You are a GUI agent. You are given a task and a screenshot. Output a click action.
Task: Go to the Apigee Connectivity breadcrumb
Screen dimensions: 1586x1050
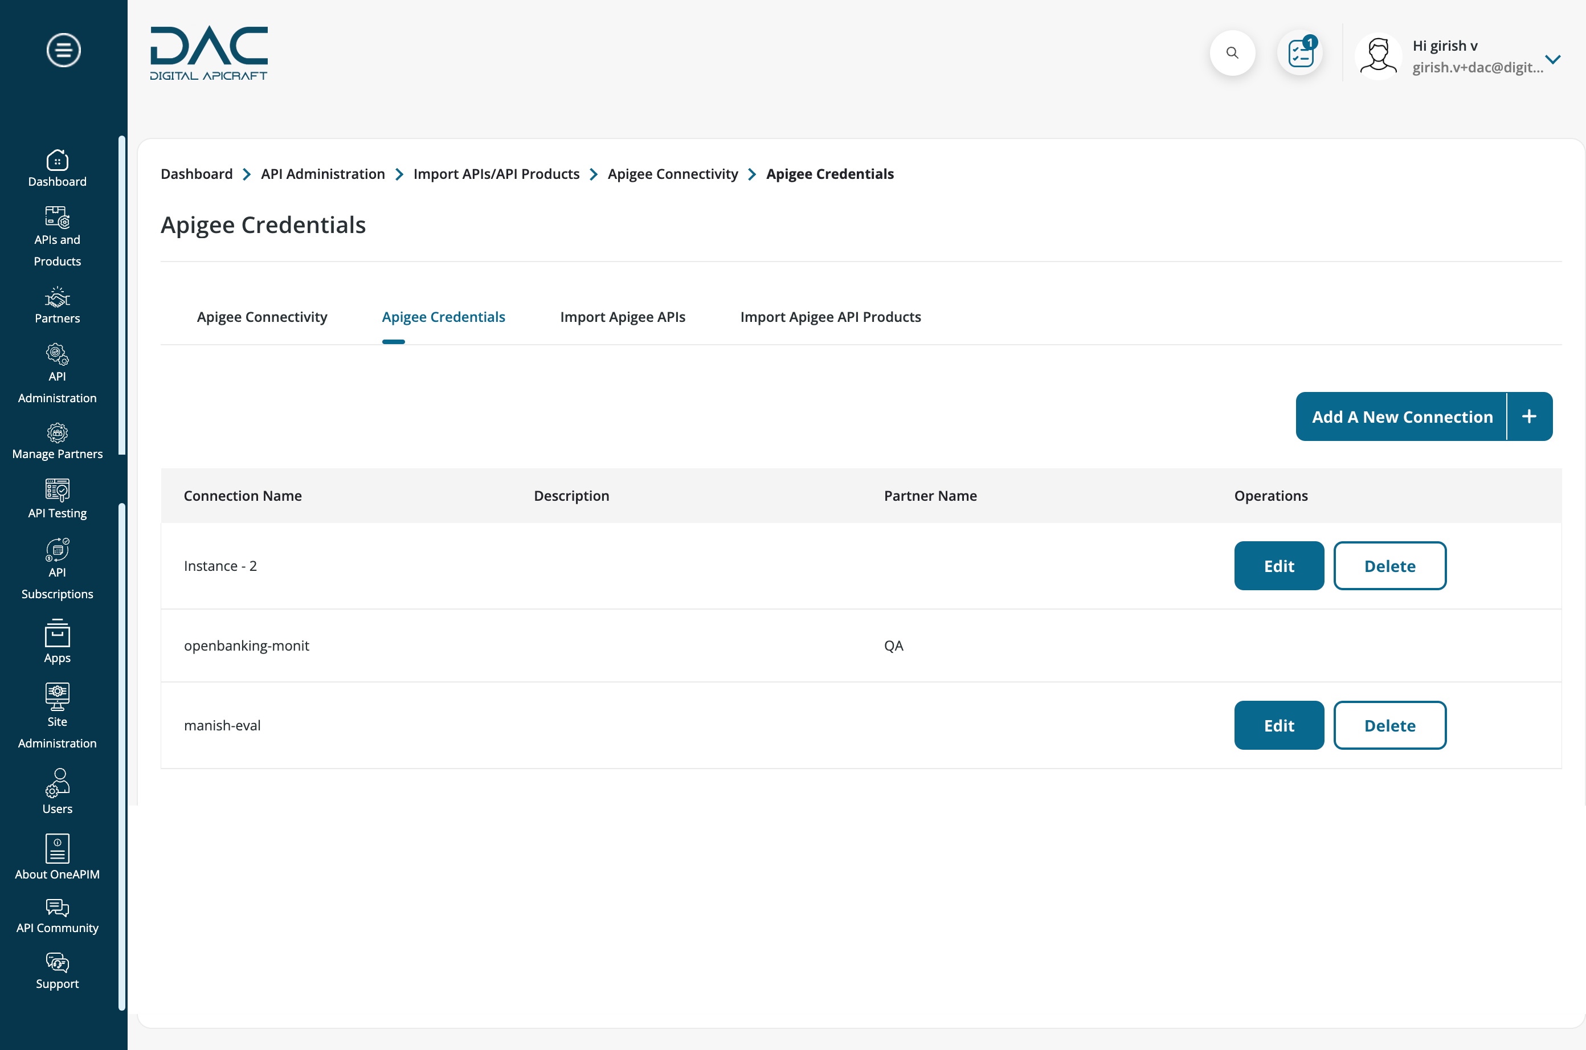[672, 174]
